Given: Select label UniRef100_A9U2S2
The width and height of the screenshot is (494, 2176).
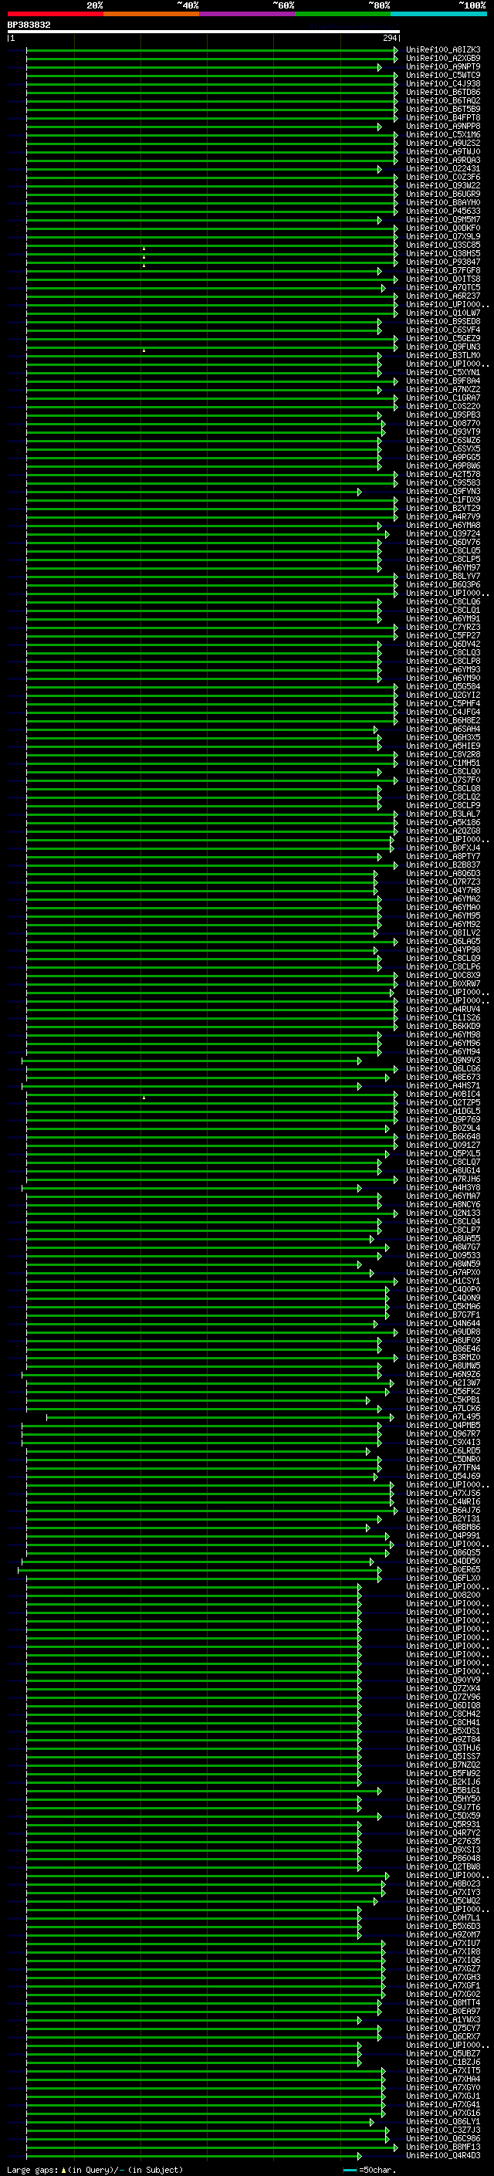Looking at the screenshot, I should click(443, 144).
